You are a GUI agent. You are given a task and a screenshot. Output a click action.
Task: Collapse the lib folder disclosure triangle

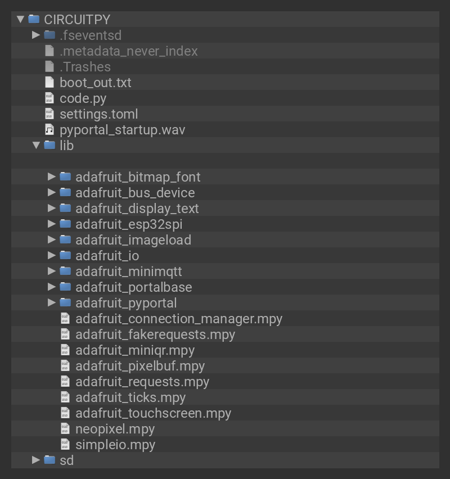[36, 145]
